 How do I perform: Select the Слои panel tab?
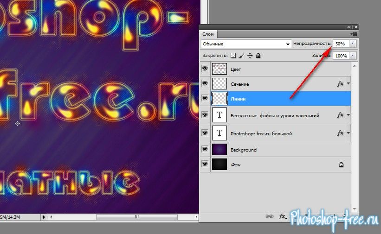(x=207, y=34)
